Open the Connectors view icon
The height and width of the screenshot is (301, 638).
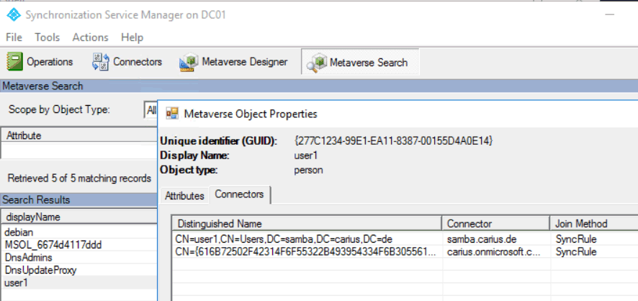click(100, 62)
